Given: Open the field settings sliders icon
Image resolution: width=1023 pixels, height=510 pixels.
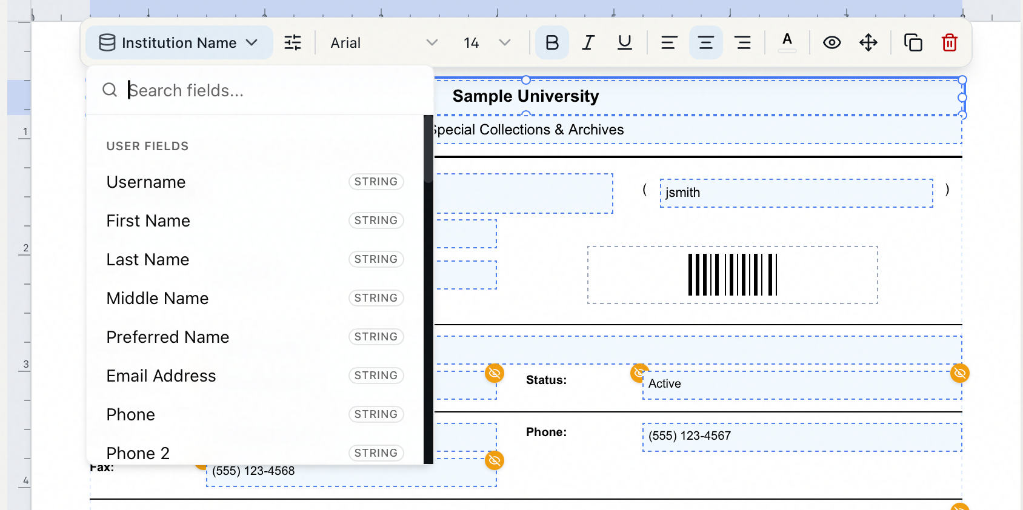Looking at the screenshot, I should tap(293, 42).
